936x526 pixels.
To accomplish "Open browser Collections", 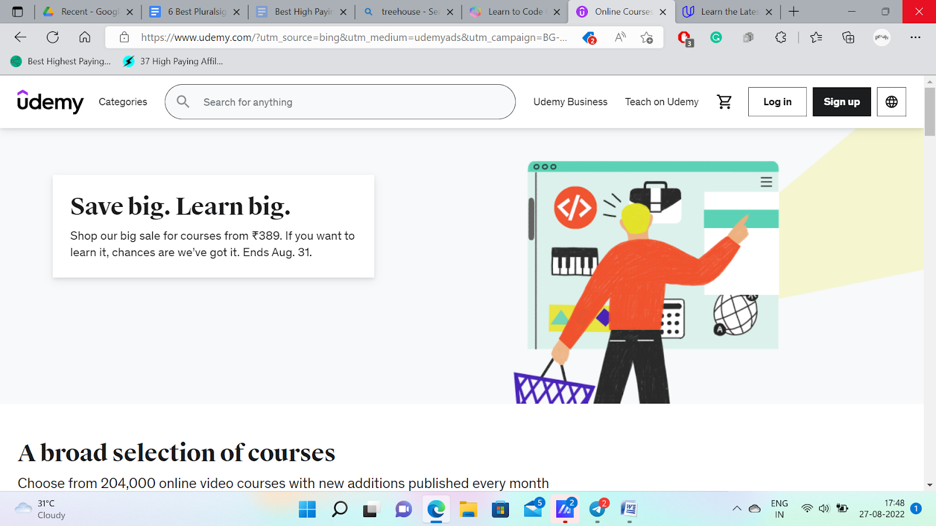I will pyautogui.click(x=848, y=37).
